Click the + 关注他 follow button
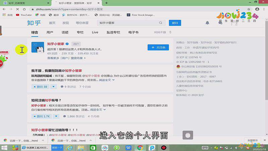Viewport: 268px width, 151px height. [x=158, y=47]
